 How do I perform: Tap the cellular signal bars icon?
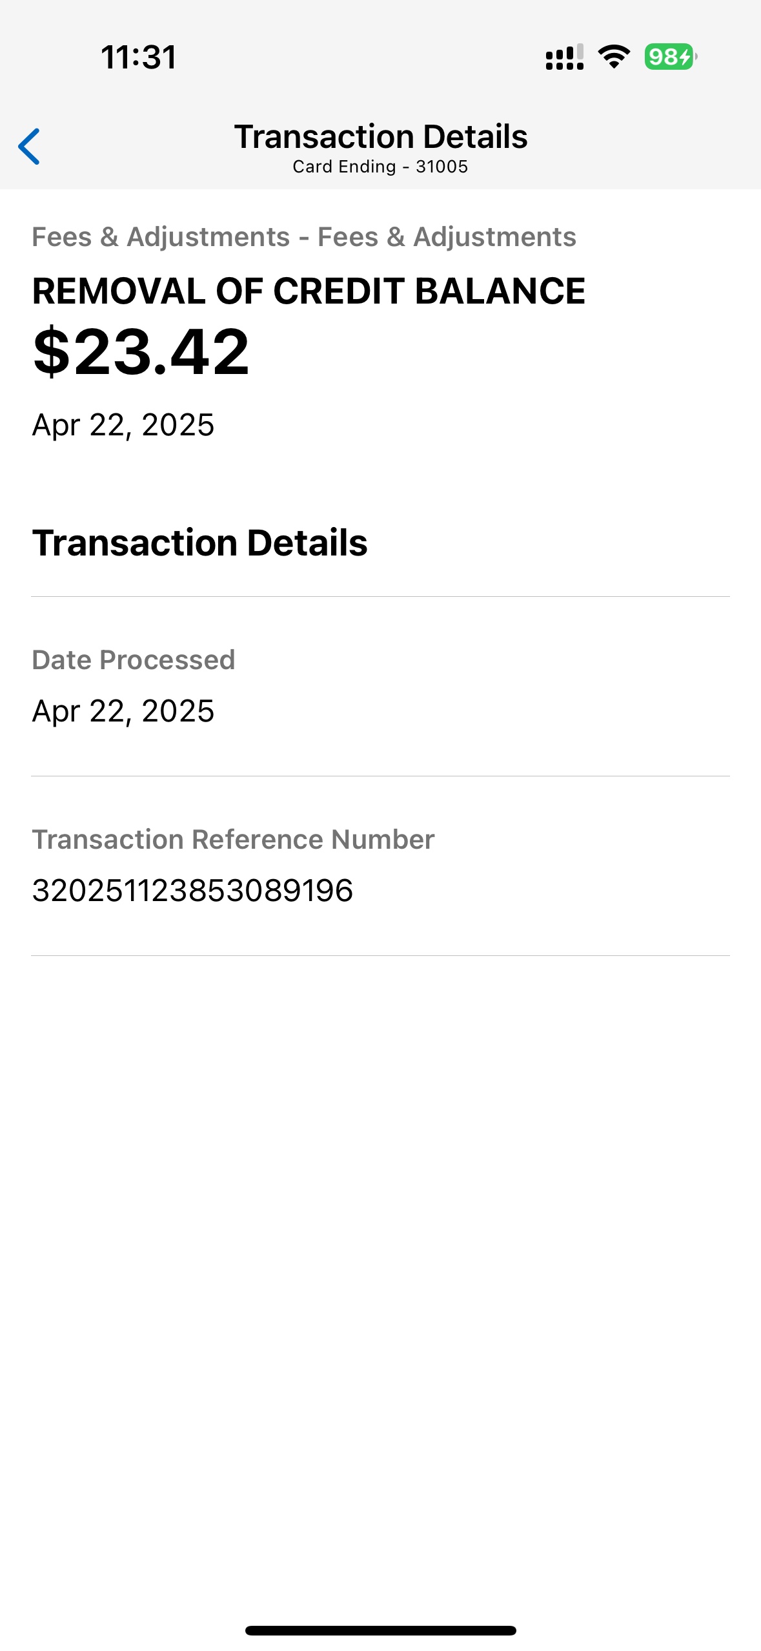click(565, 57)
